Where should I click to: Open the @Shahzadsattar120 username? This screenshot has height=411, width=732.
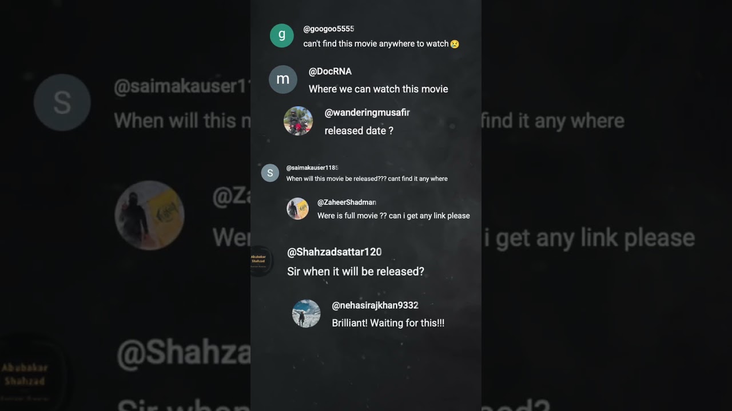tap(335, 252)
